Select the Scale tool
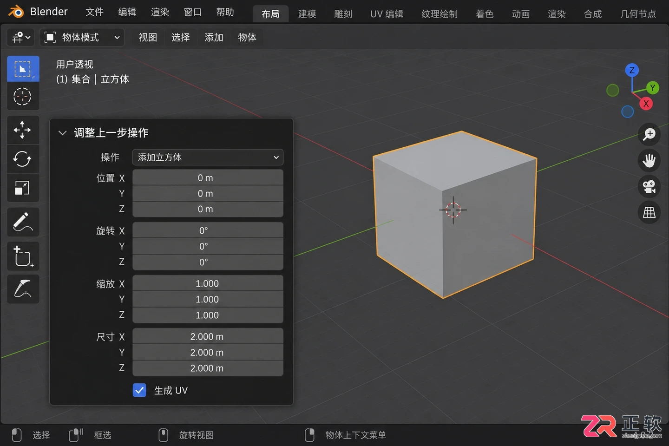Image resolution: width=669 pixels, height=446 pixels. tap(23, 188)
